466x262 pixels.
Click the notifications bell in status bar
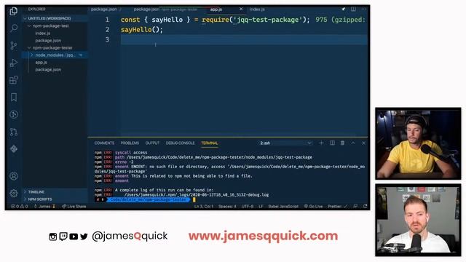click(366, 206)
